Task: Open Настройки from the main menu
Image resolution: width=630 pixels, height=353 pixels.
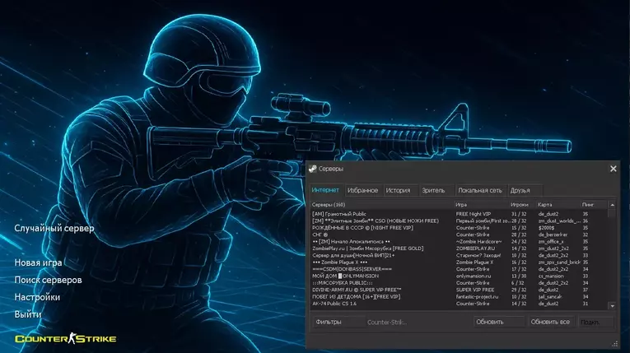Action: click(37, 297)
